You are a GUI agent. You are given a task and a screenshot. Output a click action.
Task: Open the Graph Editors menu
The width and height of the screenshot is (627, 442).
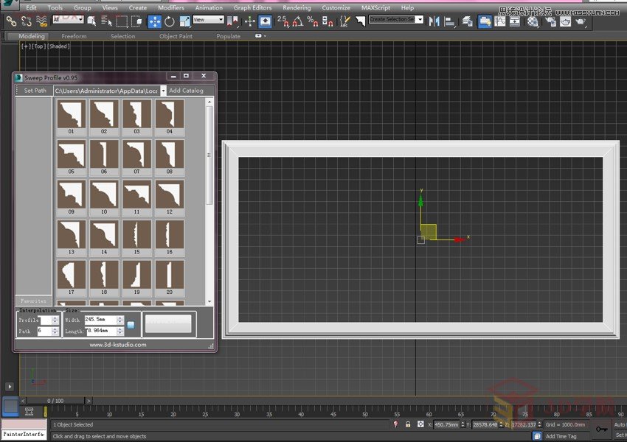(252, 7)
